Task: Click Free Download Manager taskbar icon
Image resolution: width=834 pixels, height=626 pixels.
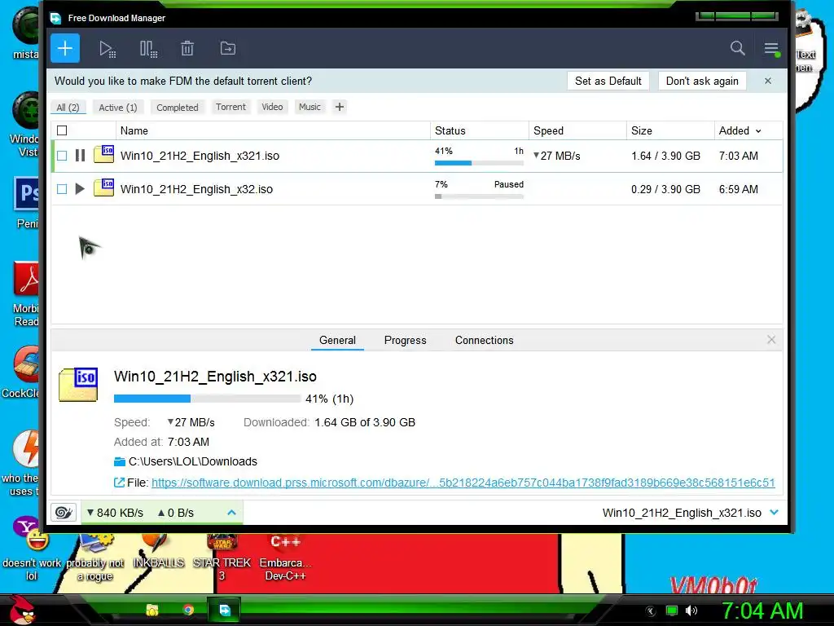Action: [224, 610]
